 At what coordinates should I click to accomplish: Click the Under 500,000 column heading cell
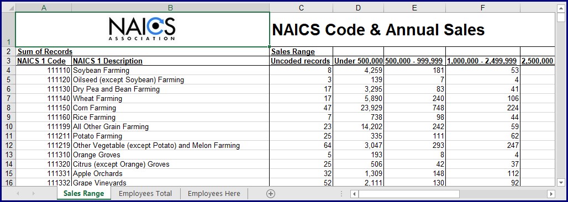[x=358, y=61]
